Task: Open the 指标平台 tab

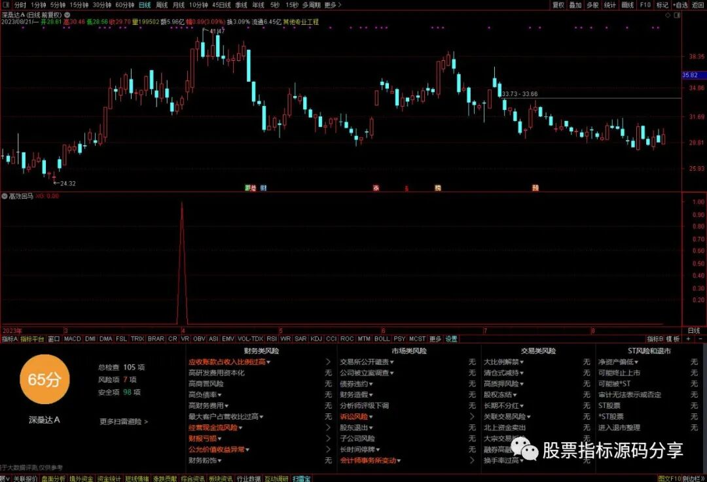Action: click(32, 339)
